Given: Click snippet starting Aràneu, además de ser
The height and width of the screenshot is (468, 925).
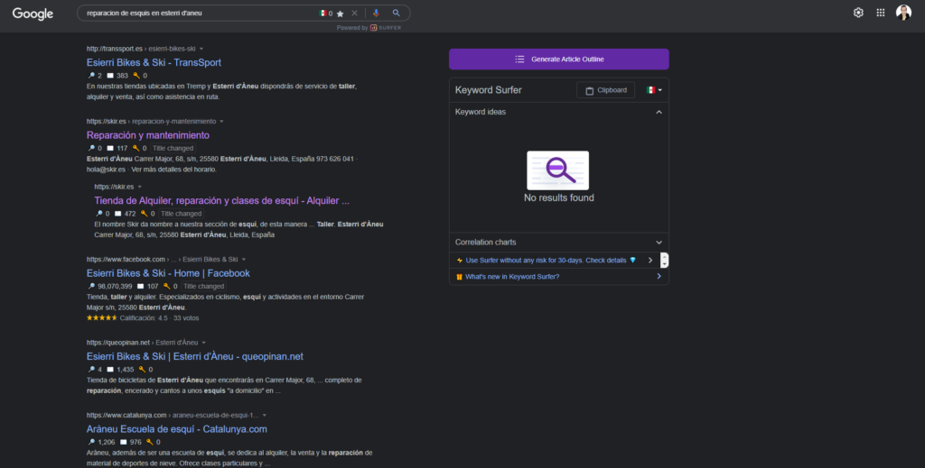Looking at the screenshot, I should click(x=229, y=458).
